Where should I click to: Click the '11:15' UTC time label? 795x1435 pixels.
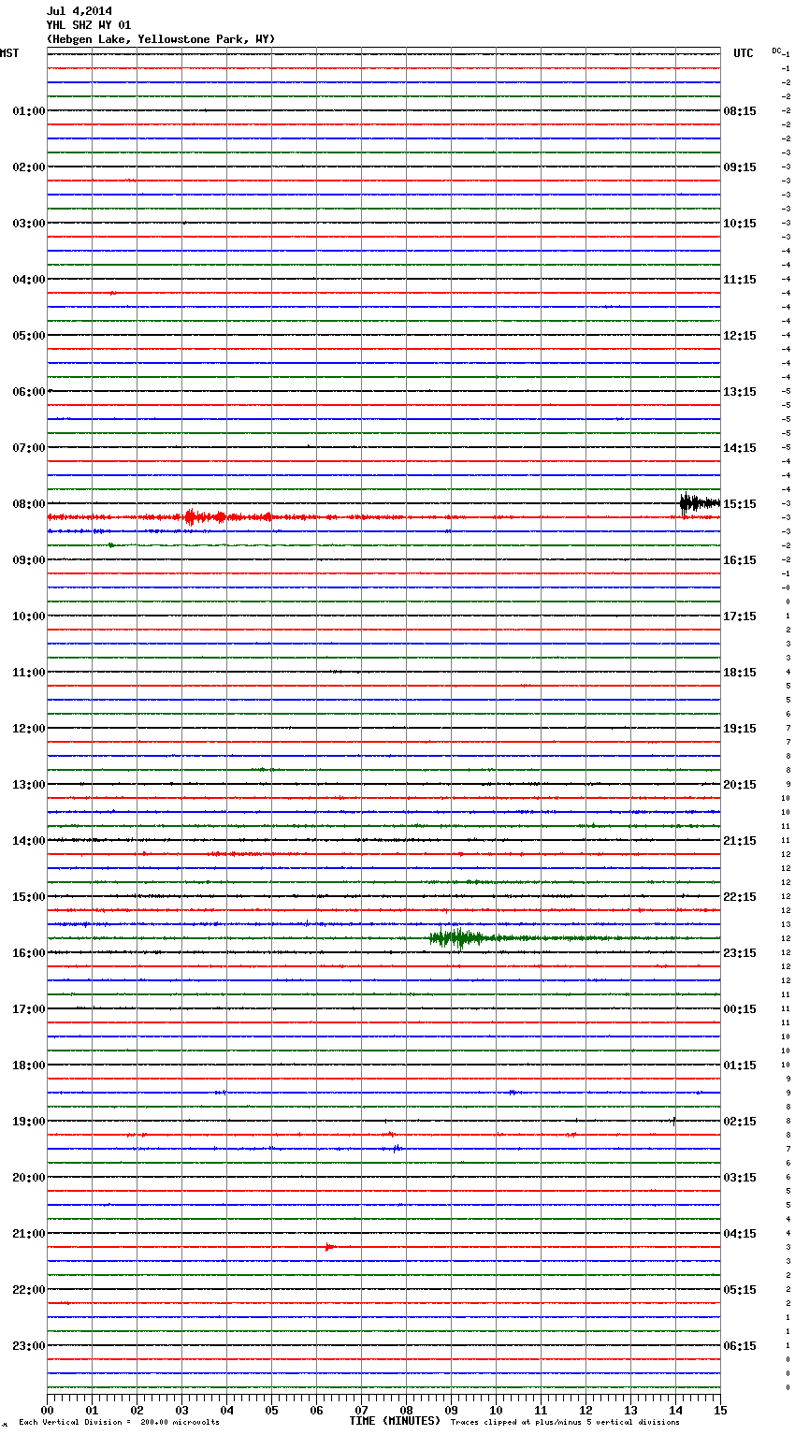click(x=740, y=280)
